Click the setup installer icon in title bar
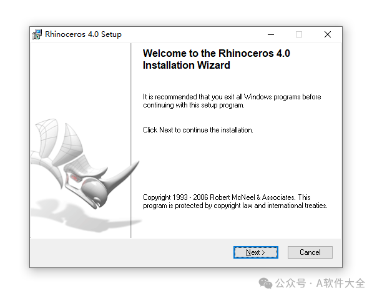This screenshot has height=298, width=377. (x=37, y=34)
